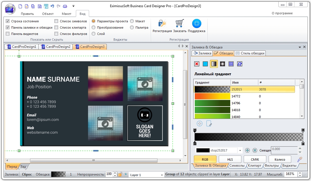
Task: Switch to Стиль обводки tab
Action: [250, 53]
